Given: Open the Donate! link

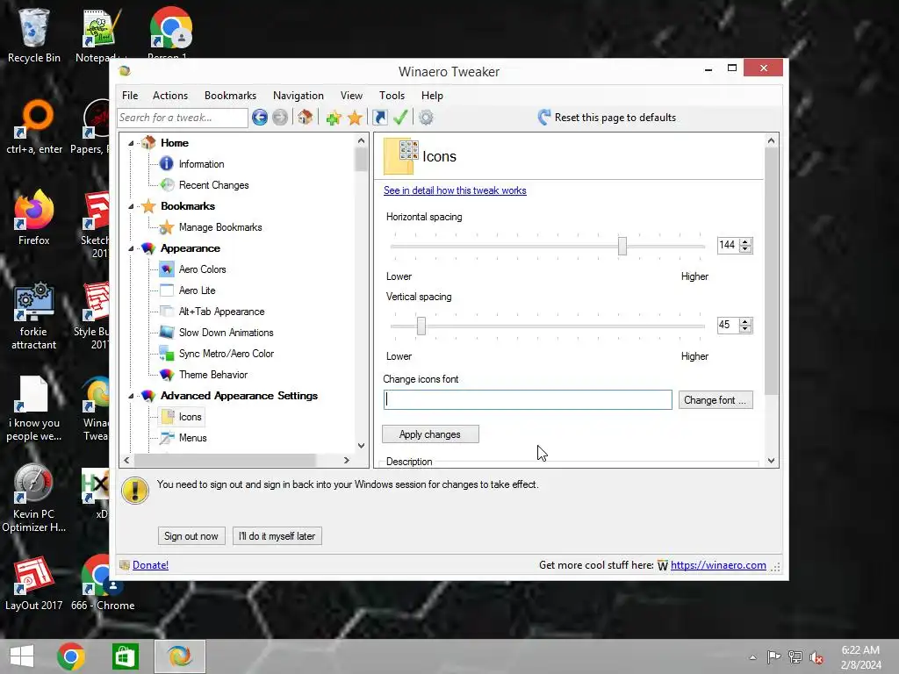Looking at the screenshot, I should click(150, 565).
